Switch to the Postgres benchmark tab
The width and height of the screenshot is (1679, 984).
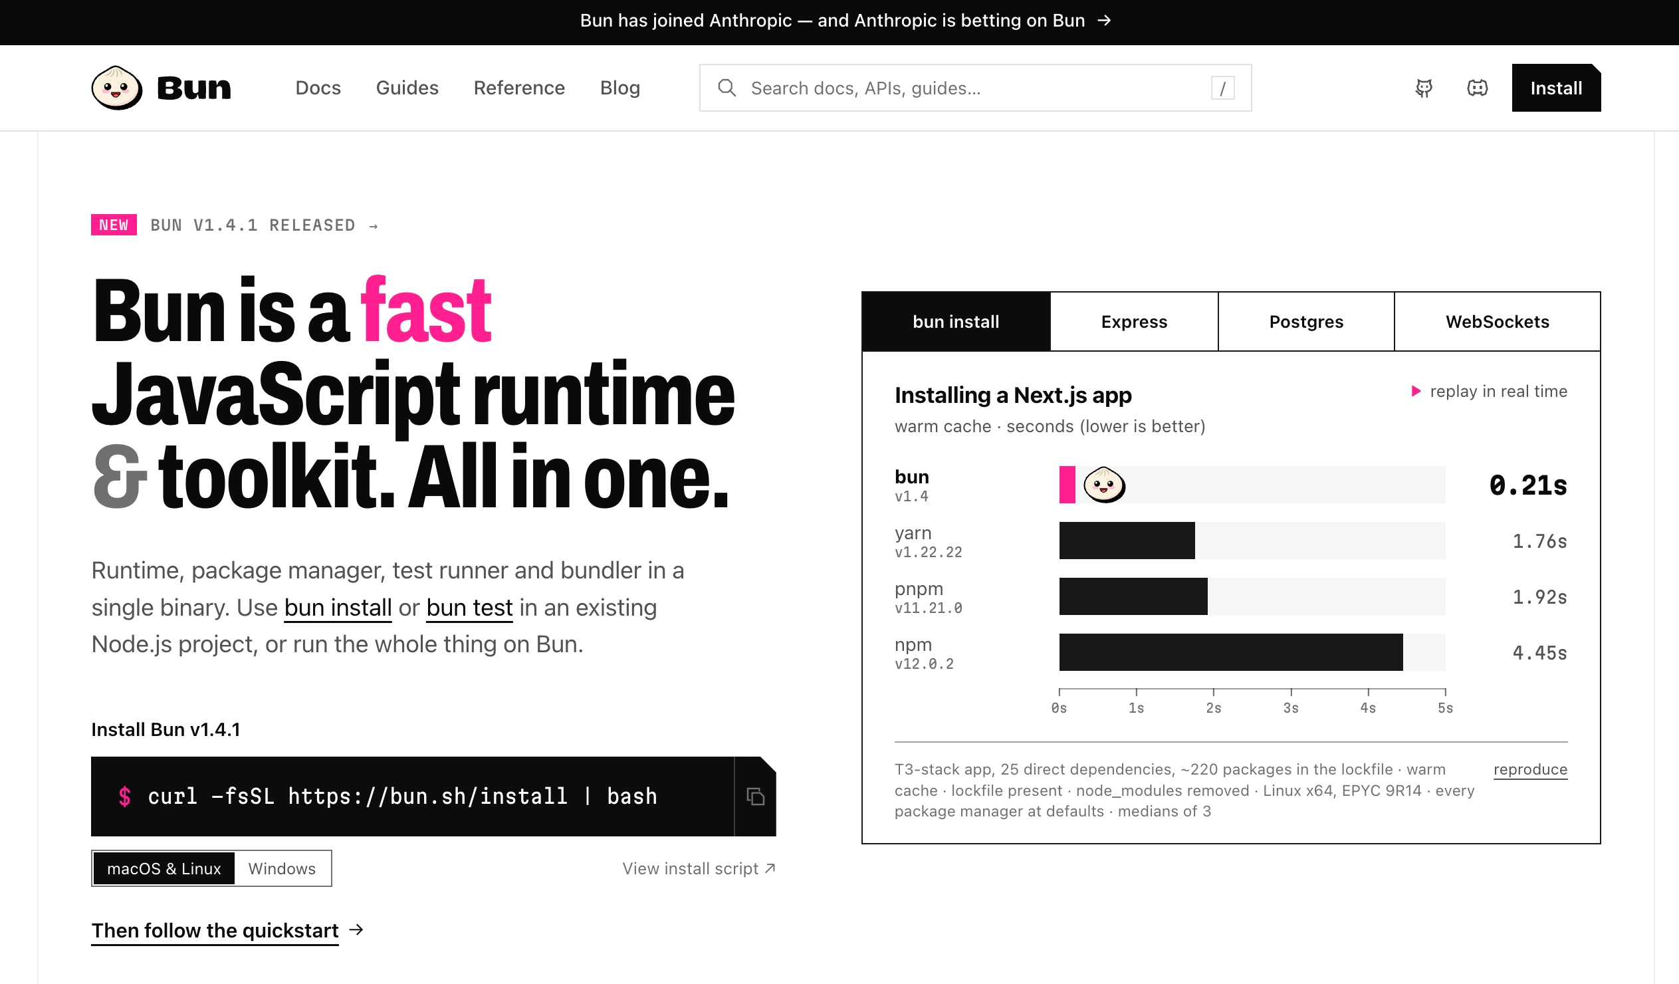click(1306, 321)
